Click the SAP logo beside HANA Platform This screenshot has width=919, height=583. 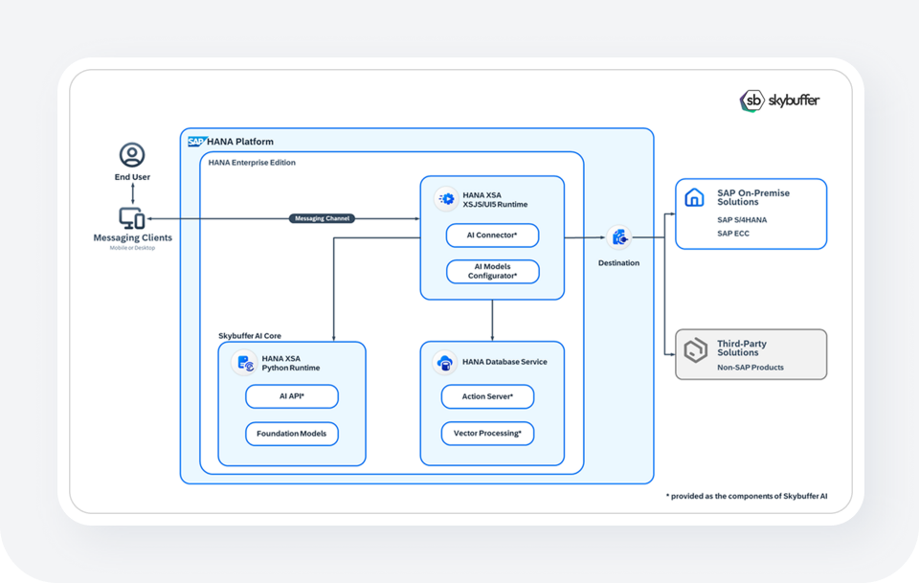pyautogui.click(x=197, y=142)
